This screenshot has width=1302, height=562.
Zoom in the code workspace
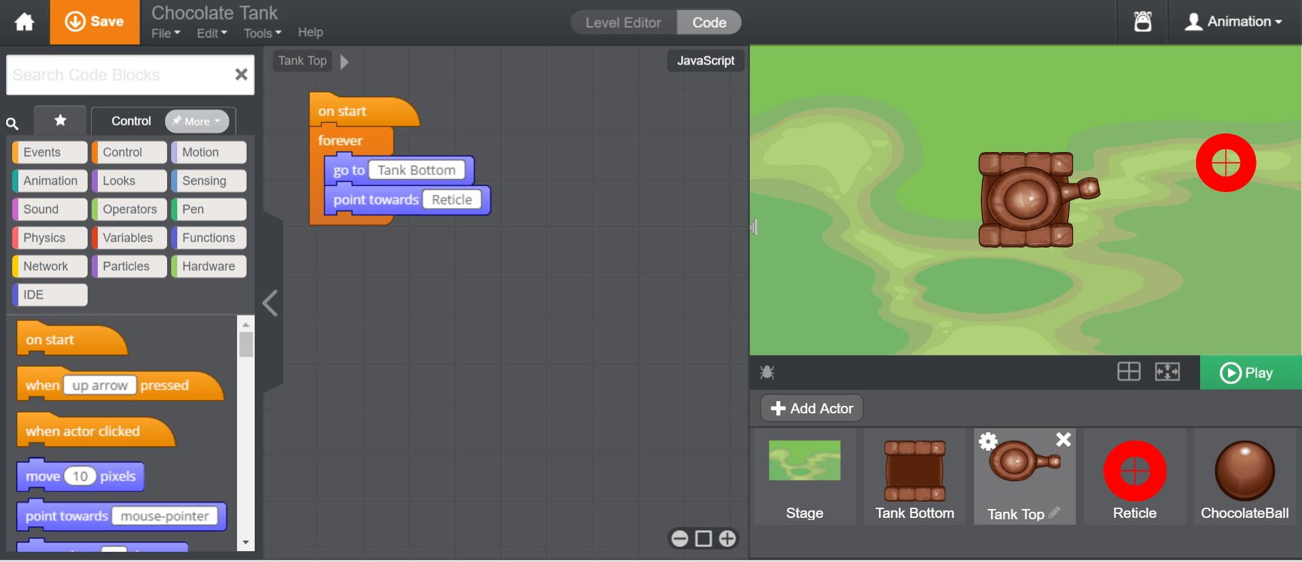coord(727,538)
